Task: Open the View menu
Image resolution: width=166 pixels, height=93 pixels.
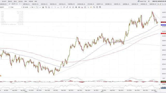Action: 26,1
